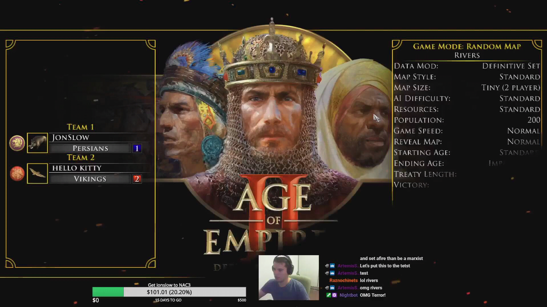Click blue crown badge on the 'test' message
Screen dimensions: 547x307
(332, 273)
